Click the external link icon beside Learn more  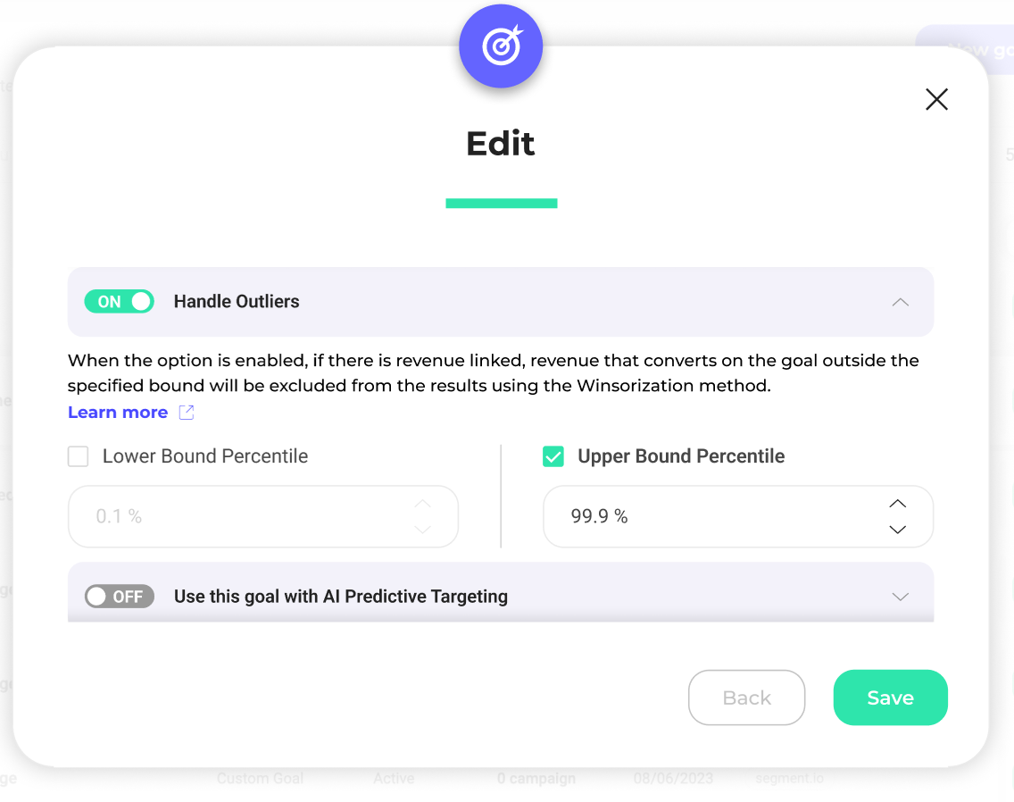pyautogui.click(x=187, y=413)
